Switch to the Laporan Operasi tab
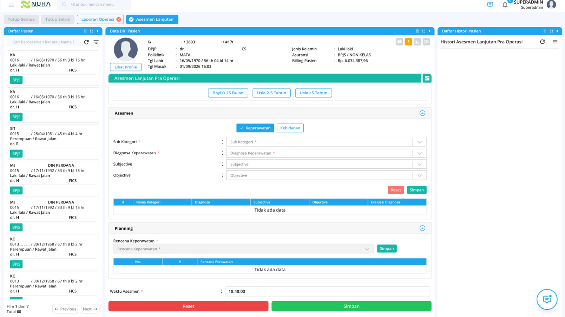The height and width of the screenshot is (317, 565). tap(97, 19)
